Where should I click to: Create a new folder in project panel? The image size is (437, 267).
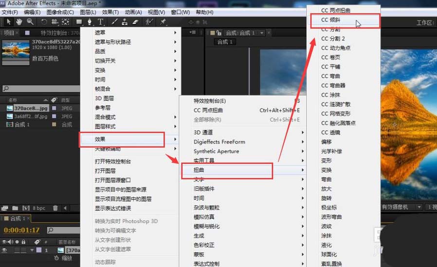tap(15, 208)
